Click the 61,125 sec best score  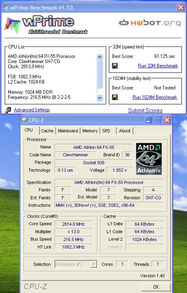[x=165, y=56]
